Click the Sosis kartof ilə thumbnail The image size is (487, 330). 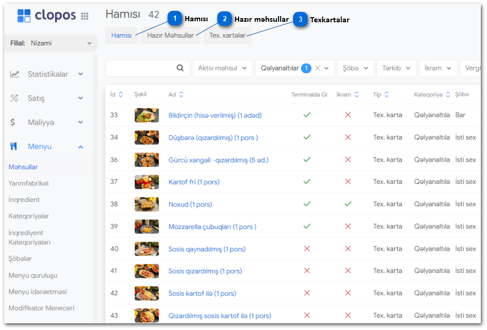147,293
